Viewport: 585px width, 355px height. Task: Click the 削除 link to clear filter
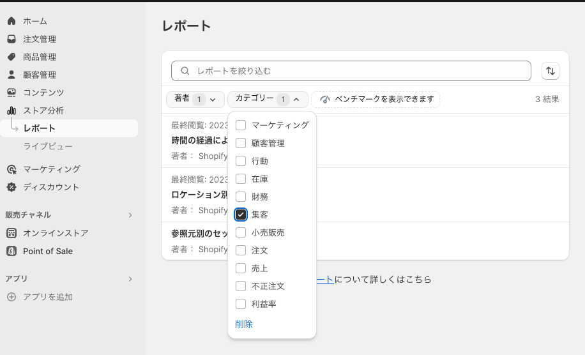click(x=244, y=324)
